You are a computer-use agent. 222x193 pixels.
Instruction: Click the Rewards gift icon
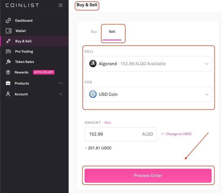pyautogui.click(x=8, y=72)
